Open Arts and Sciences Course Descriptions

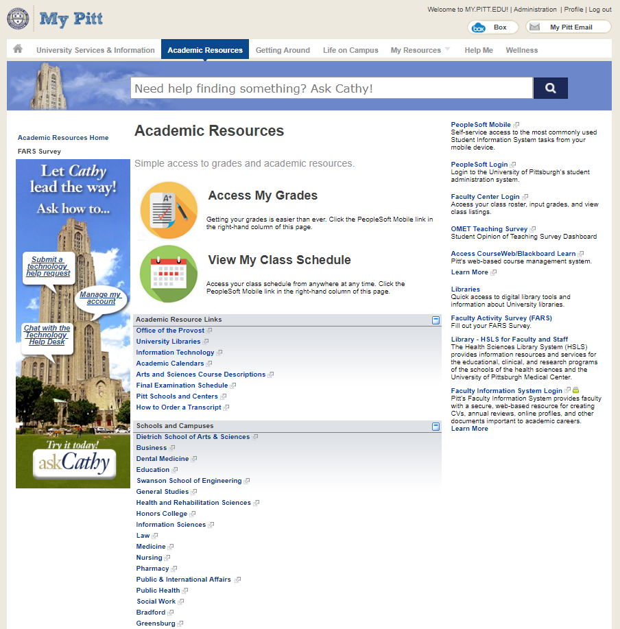(200, 375)
